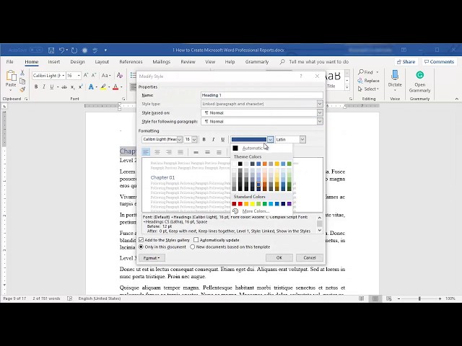Switch to the Design tab
Screen dimensions: 462x346
pos(77,62)
